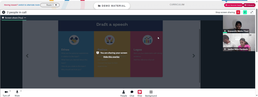Go to previous slide arrow
Screen dimensions: 258x97
pyautogui.click(x=27, y=56)
